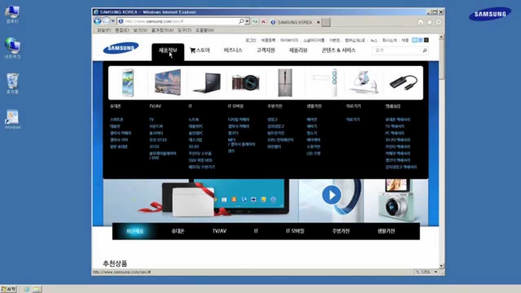Image resolution: width=521 pixels, height=293 pixels.
Task: Open the address bar dropdown arrow
Action: 247,21
